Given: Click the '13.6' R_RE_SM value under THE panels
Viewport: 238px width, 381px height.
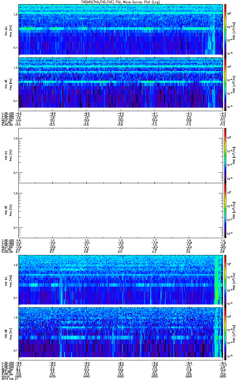Looking at the screenshot, I should [x=222, y=375].
